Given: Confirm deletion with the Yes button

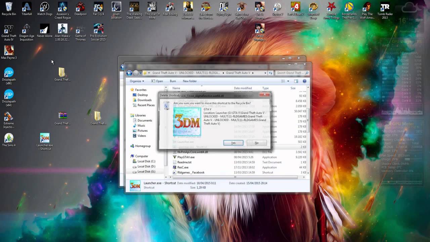Looking at the screenshot, I should (x=233, y=143).
